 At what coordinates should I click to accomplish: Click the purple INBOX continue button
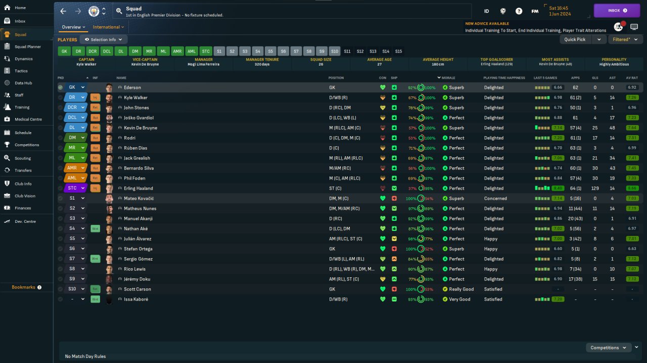pos(617,11)
